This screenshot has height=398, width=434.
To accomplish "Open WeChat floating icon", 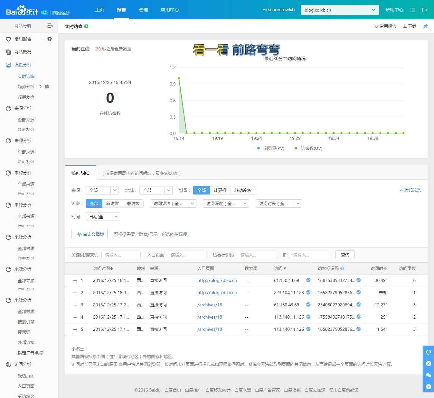I will (429, 375).
